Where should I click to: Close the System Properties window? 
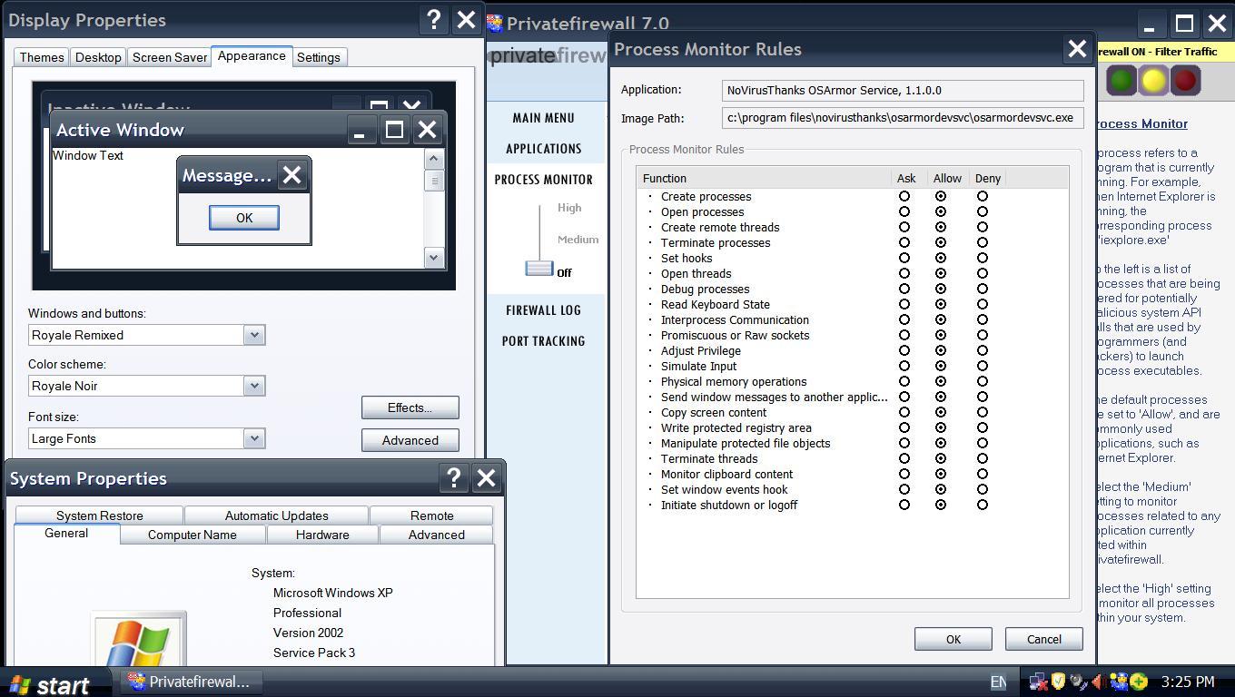pyautogui.click(x=486, y=477)
